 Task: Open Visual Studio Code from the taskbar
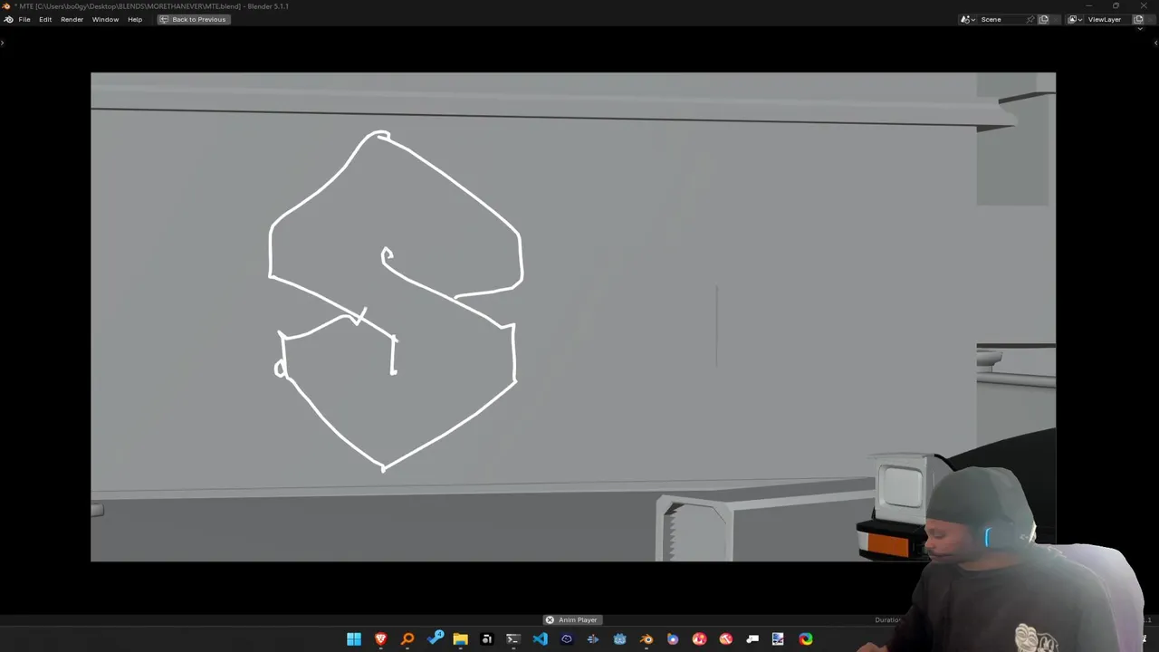coord(540,639)
